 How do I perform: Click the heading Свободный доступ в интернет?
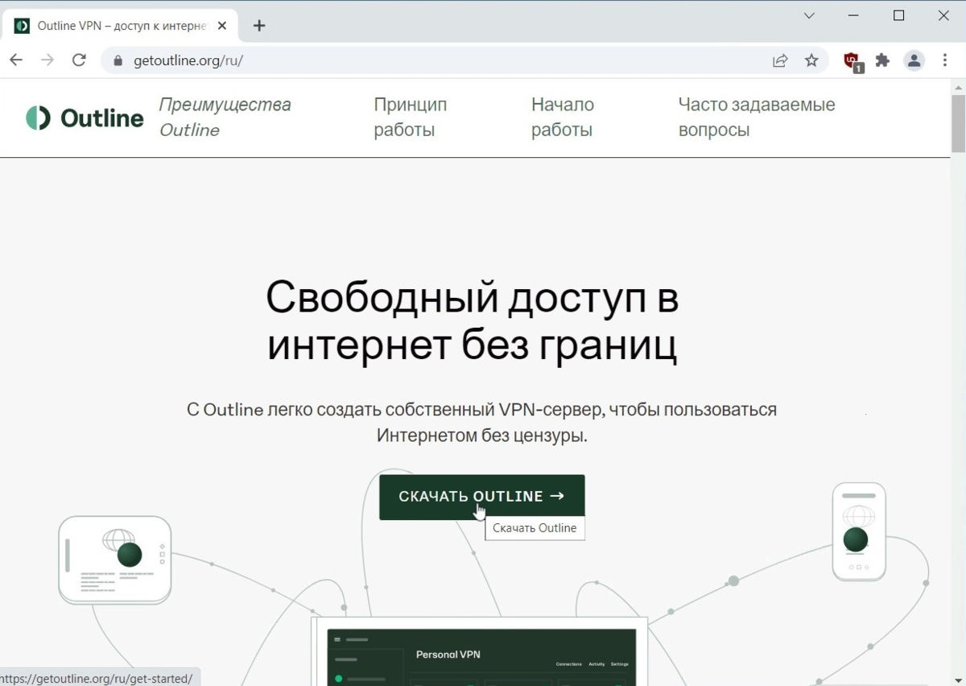coord(473,320)
